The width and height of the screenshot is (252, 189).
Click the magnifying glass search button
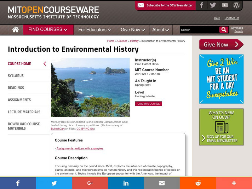[x=224, y=30]
